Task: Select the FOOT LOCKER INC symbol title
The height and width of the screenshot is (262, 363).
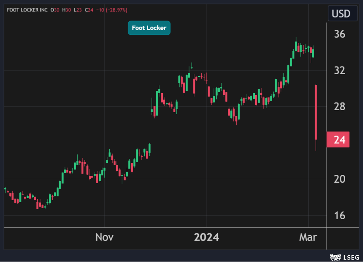Action: coord(27,10)
